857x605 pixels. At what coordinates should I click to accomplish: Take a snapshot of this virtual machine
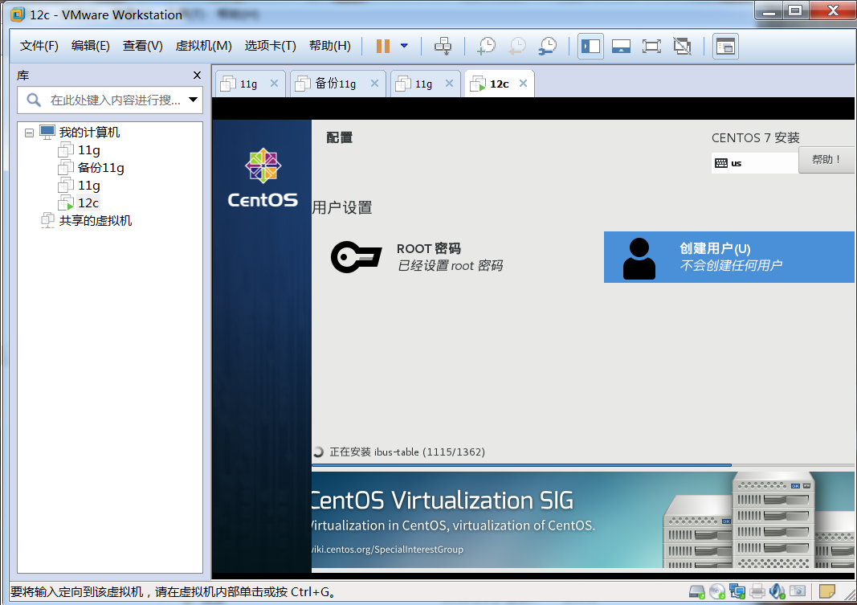point(486,46)
